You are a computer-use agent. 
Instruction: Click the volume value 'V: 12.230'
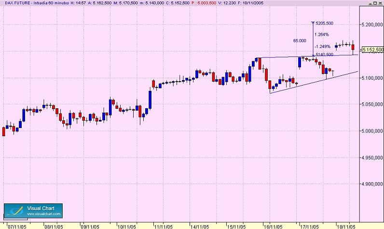click(x=227, y=3)
